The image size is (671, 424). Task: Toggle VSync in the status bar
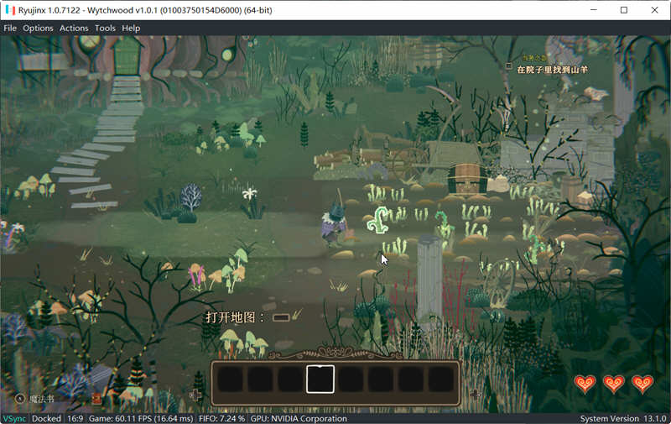pos(14,418)
